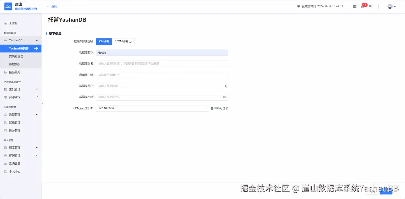Viewport: 405px width, 199px height.
Task: Click the back arrow icon beside 返回
Action: pyautogui.click(x=48, y=6)
